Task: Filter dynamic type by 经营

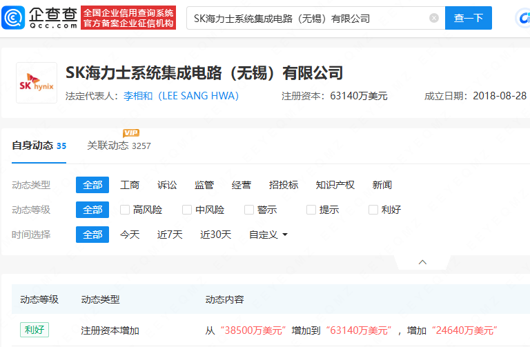Action: [x=242, y=185]
